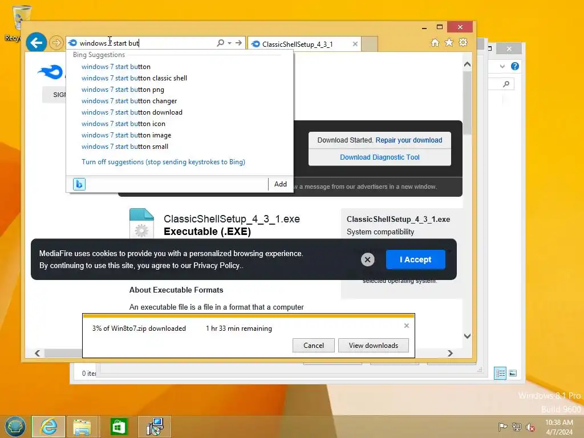Click the vertical scrollbar thumb
The image size is (584, 438).
(x=468, y=103)
